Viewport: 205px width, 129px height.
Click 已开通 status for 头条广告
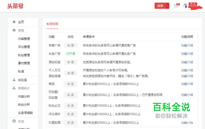(71, 54)
